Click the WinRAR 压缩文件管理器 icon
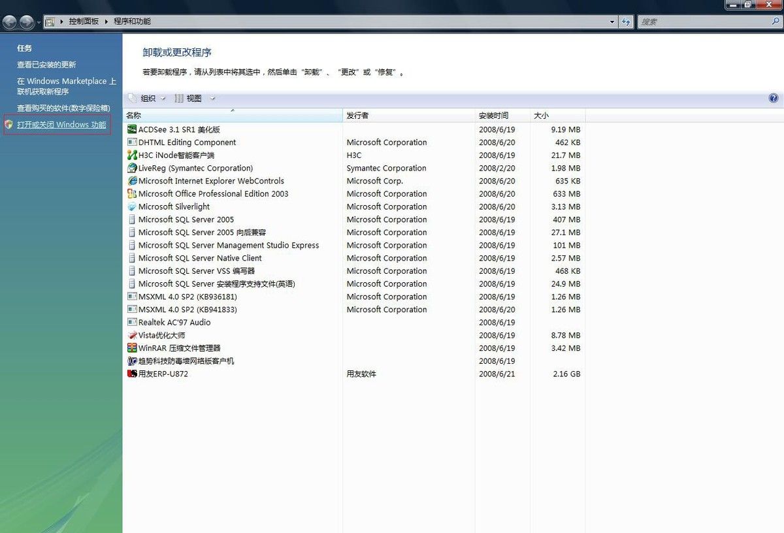The width and height of the screenshot is (784, 533). coord(133,348)
